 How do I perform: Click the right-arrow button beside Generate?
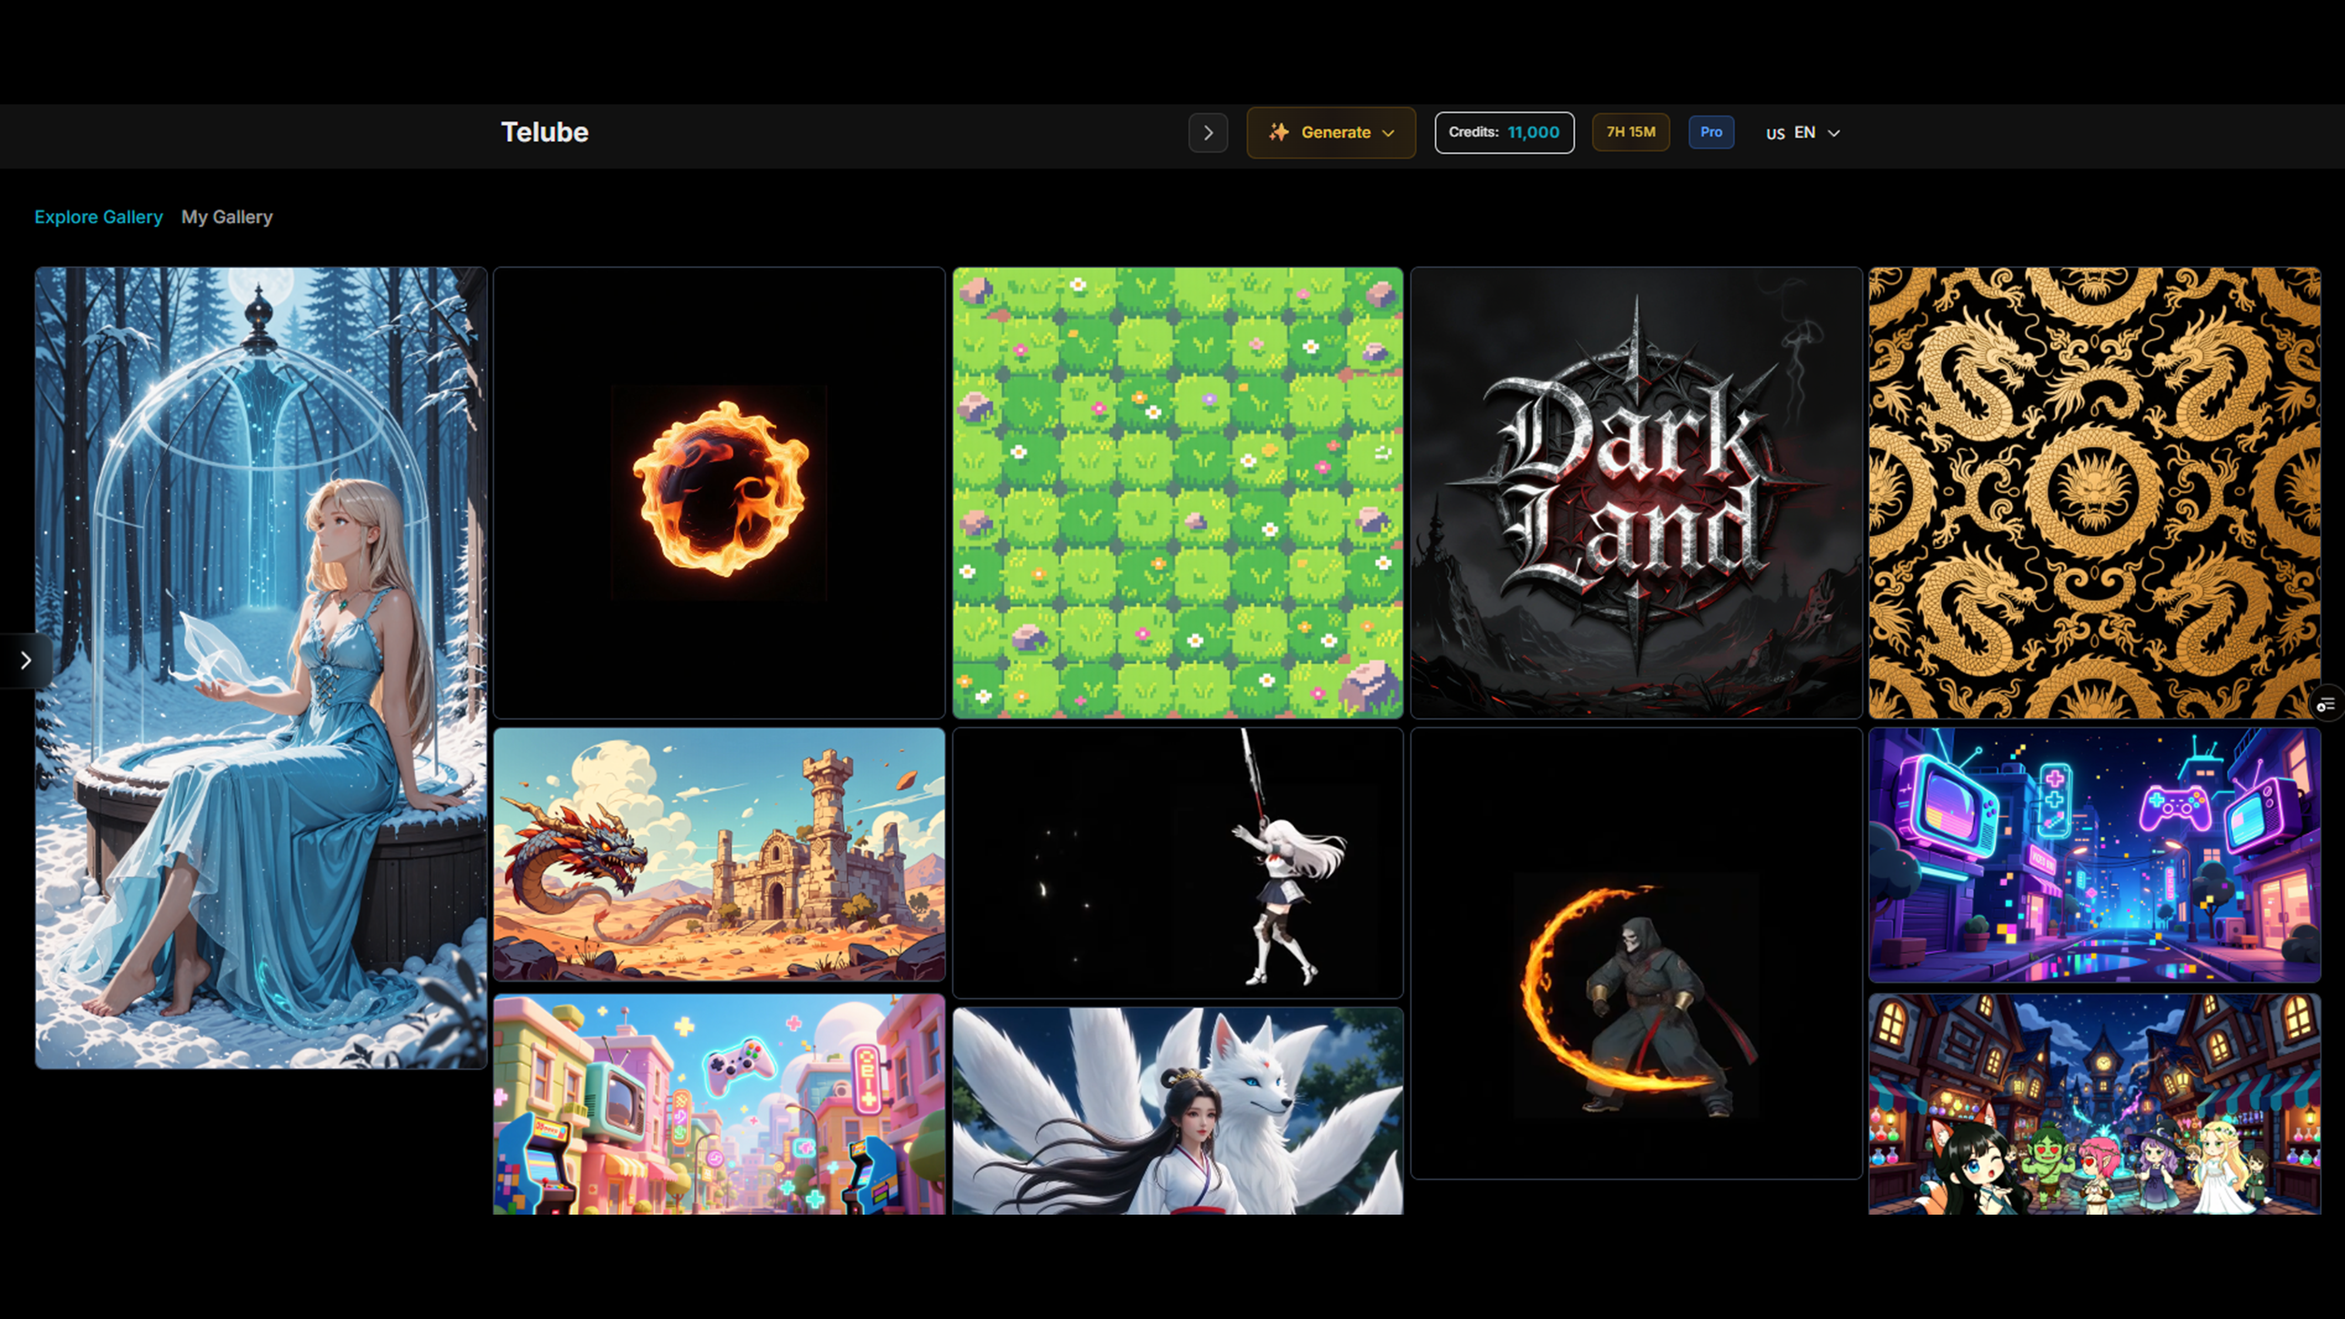[1208, 133]
